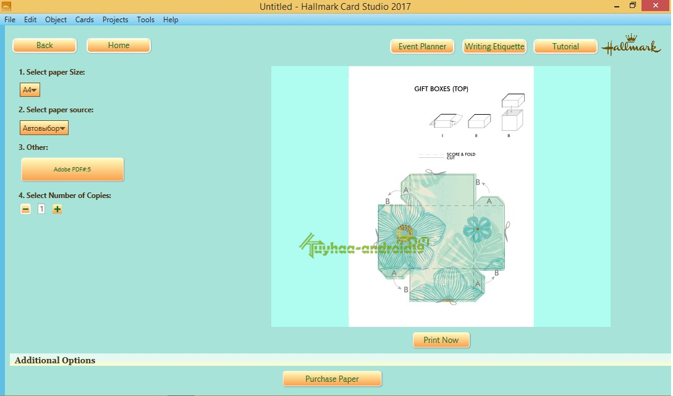This screenshot has width=673, height=396.
Task: Click the '4. Select Number of Copies:' label
Action: coord(65,196)
